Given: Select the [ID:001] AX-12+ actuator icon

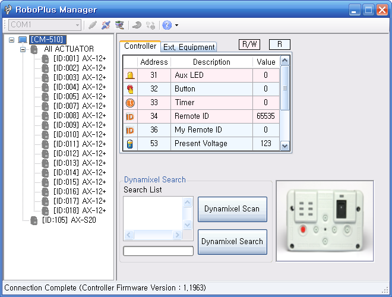Looking at the screenshot, I should (45, 59).
